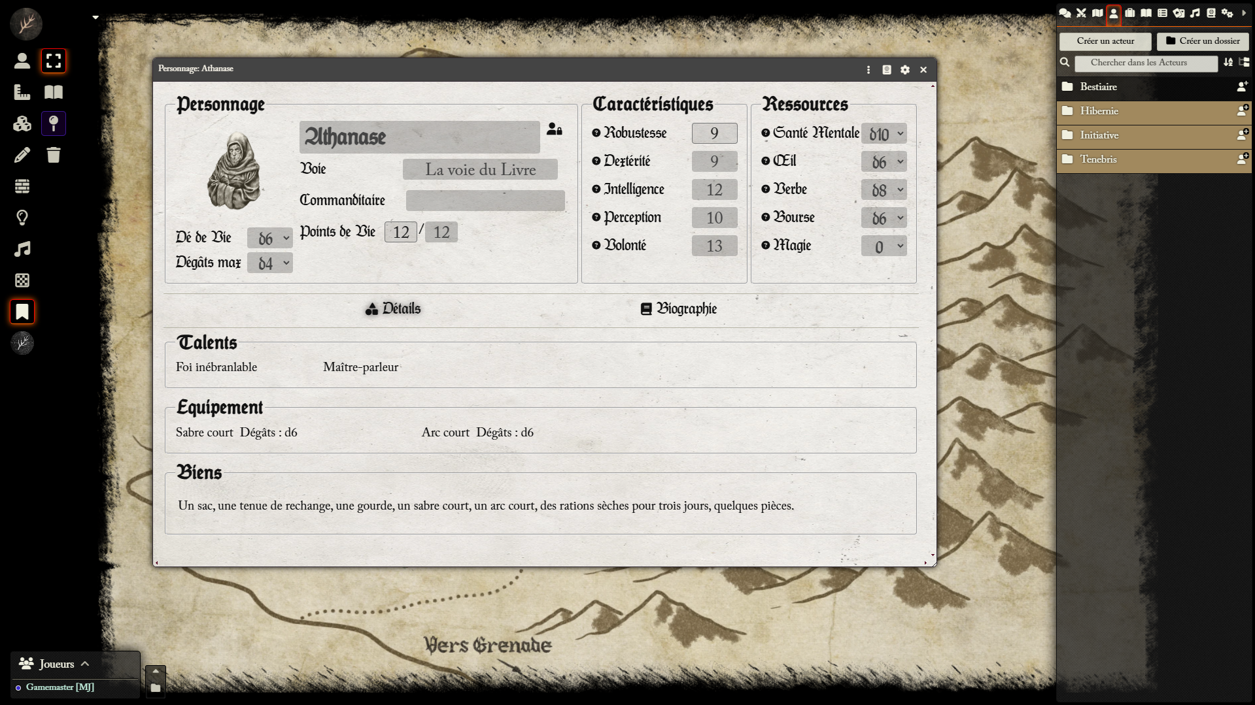Click the trash icon to clear notes

tap(54, 156)
